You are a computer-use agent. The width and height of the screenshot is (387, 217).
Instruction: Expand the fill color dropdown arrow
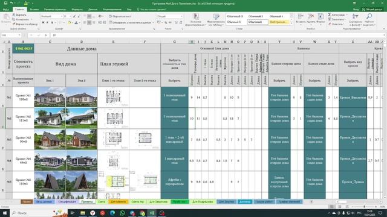coord(73,23)
